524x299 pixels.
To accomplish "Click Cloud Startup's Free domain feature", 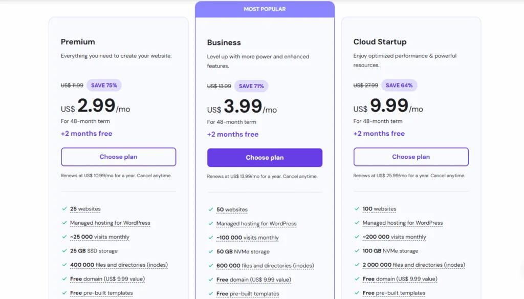I will [x=400, y=279].
